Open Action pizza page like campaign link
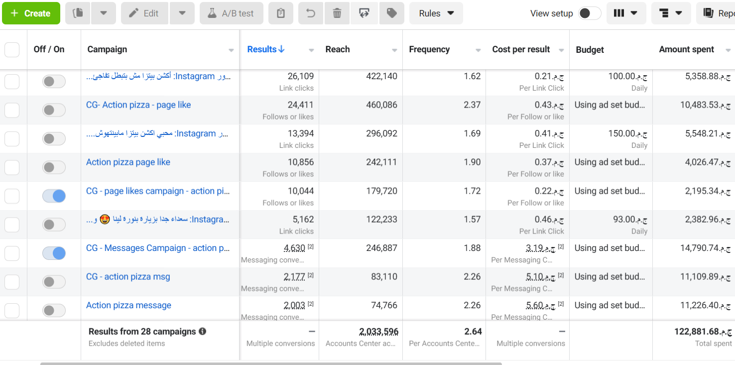The image size is (735, 365). [128, 162]
